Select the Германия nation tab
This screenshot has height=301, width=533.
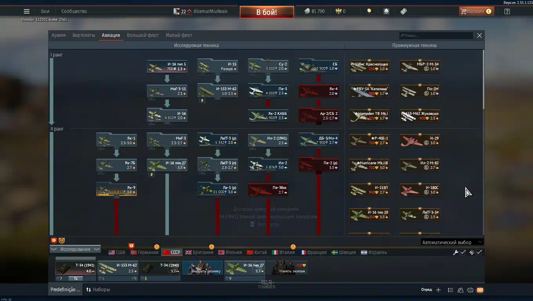pos(144,252)
